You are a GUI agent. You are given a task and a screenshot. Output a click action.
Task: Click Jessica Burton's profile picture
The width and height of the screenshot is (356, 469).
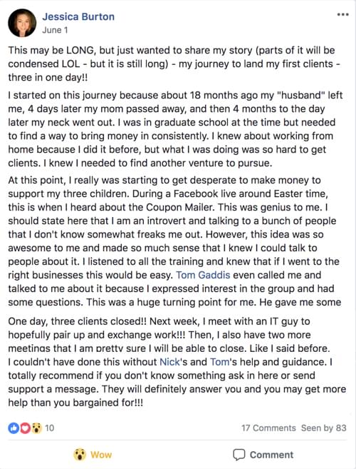coord(22,23)
